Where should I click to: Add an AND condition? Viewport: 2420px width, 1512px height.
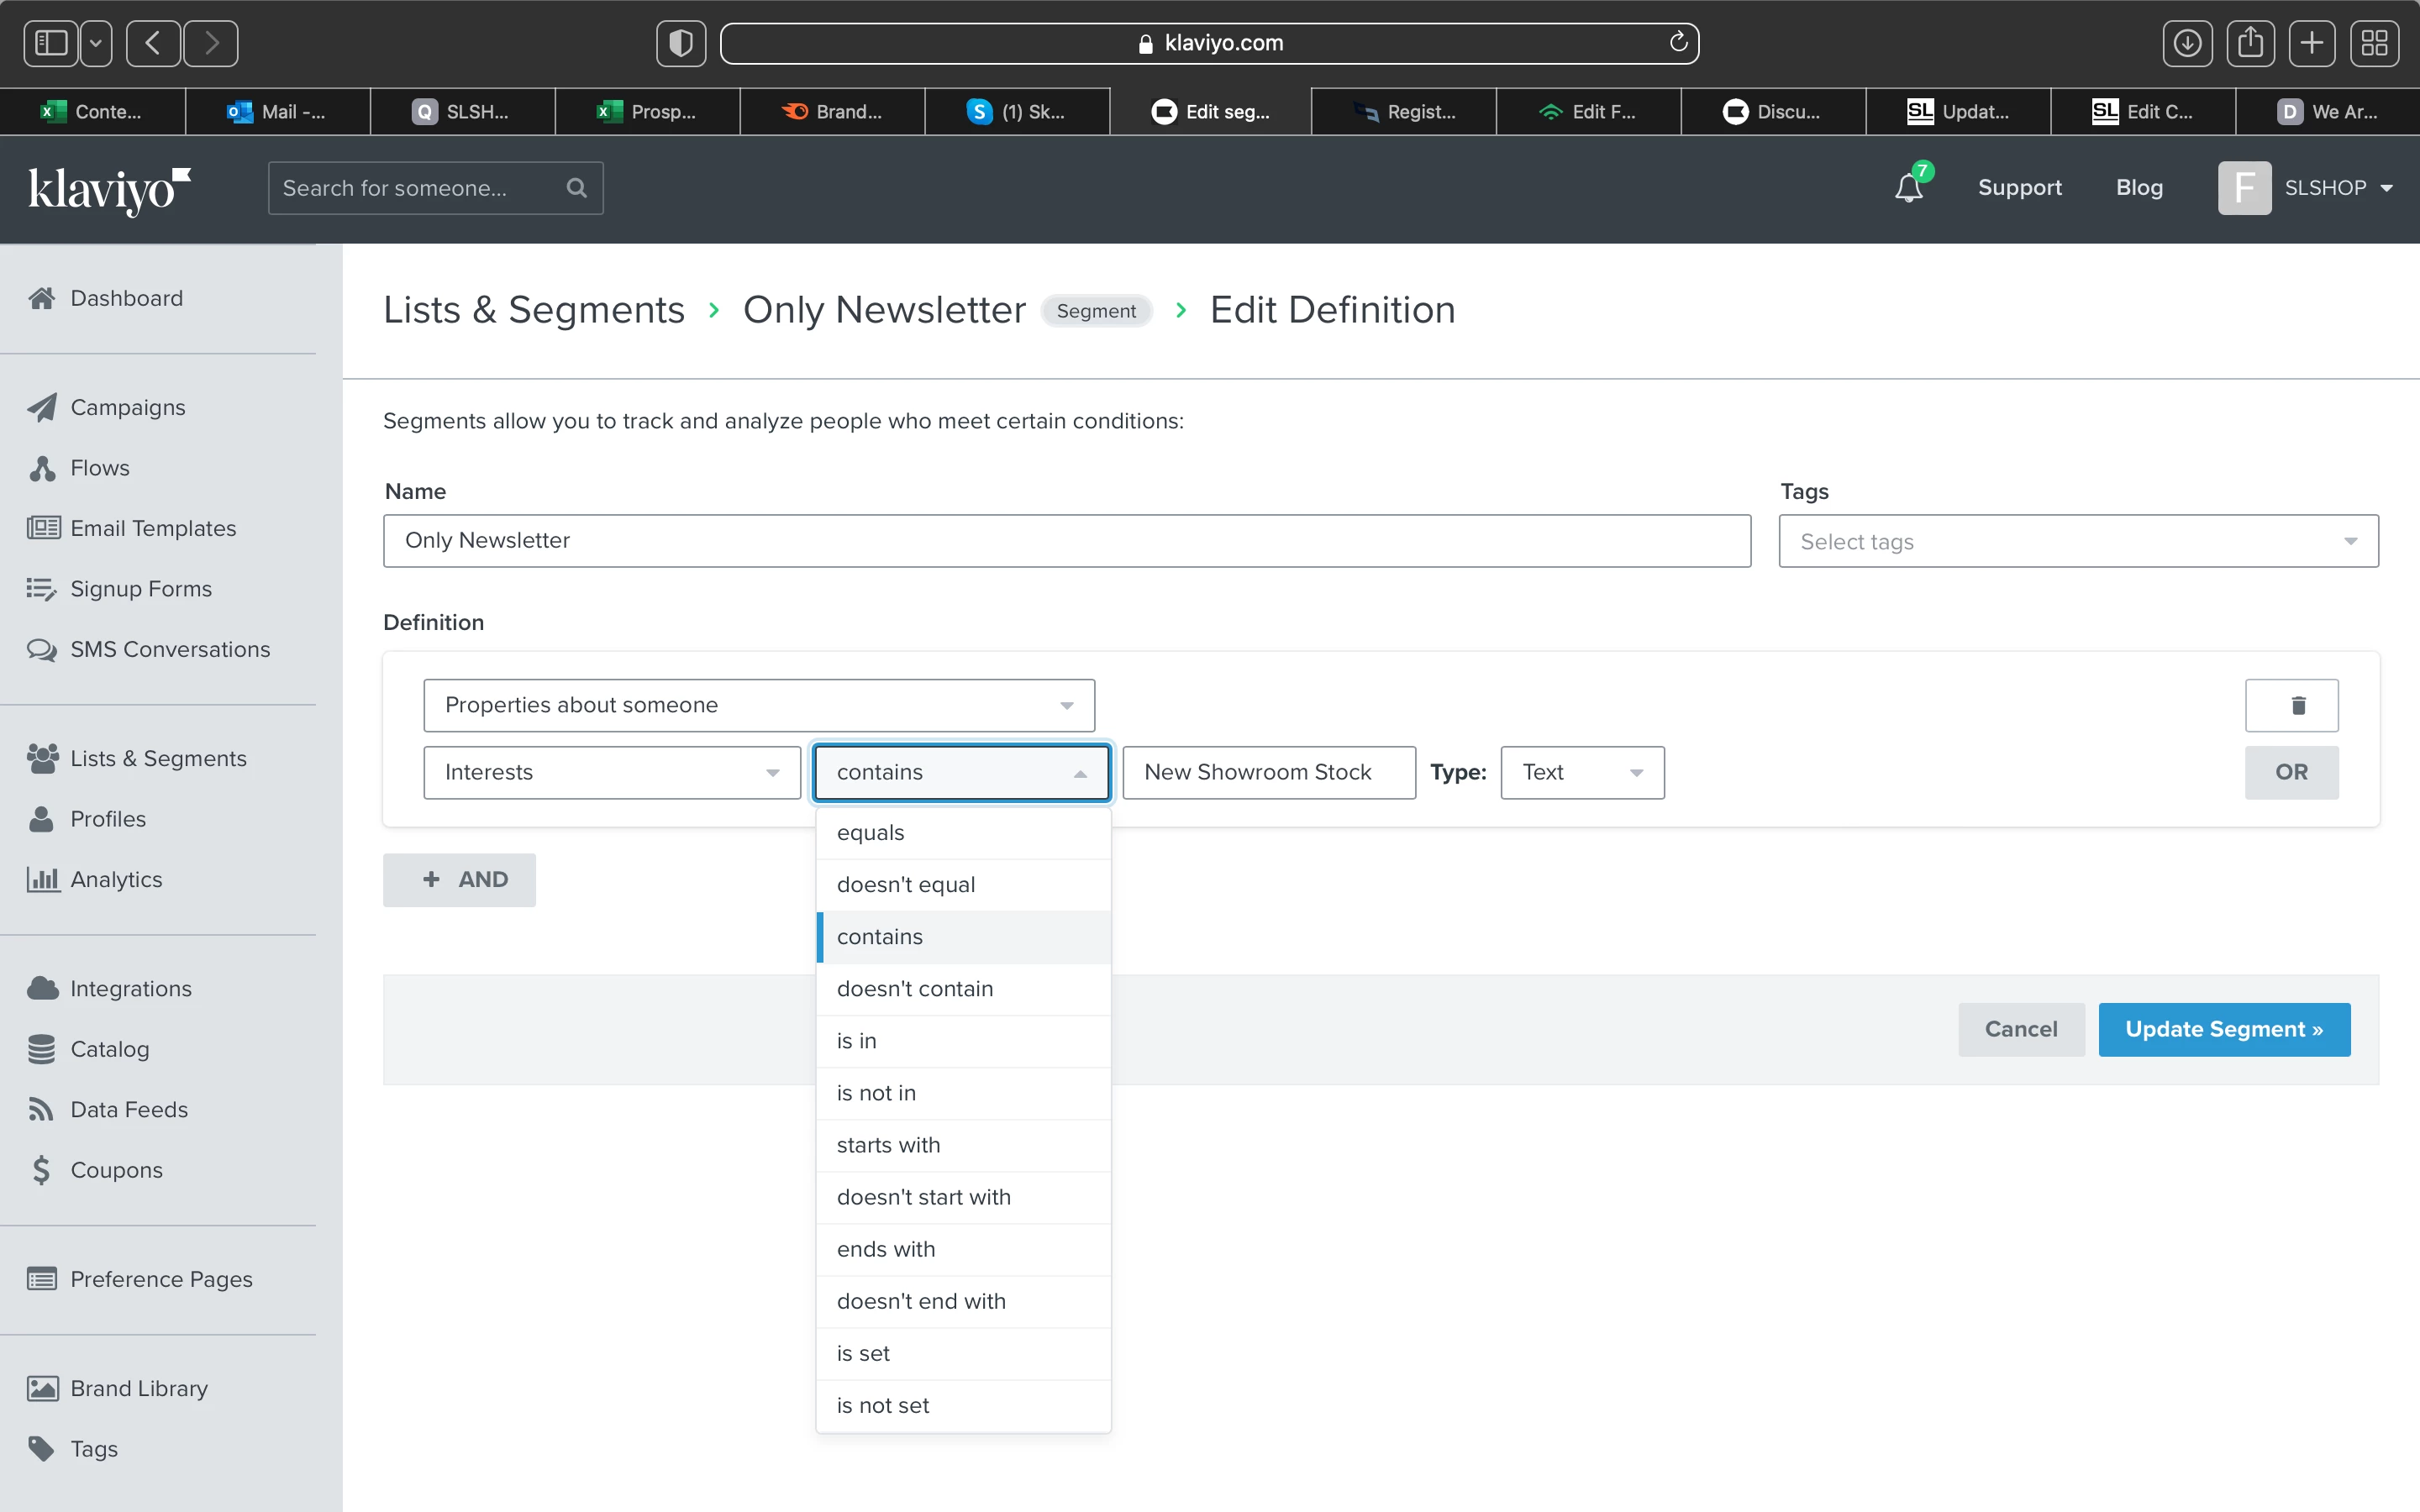pos(459,879)
